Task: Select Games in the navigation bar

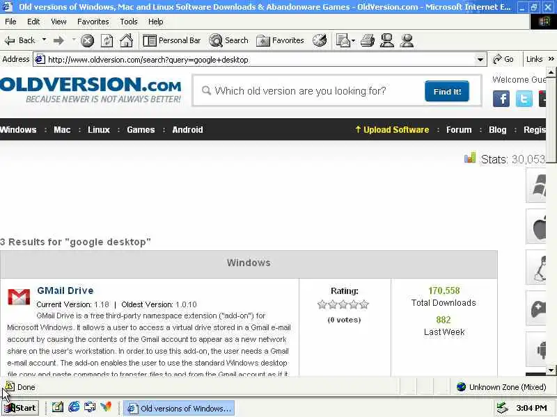Action: 141,130
